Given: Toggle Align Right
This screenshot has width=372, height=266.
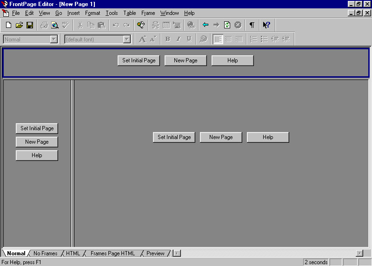Looking at the screenshot, I should point(239,39).
